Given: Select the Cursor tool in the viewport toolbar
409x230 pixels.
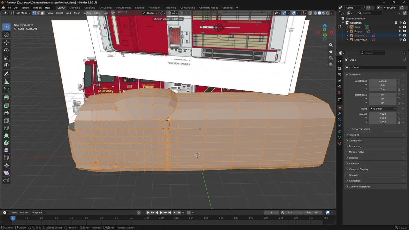Looking at the screenshot, I should click(x=6, y=34).
